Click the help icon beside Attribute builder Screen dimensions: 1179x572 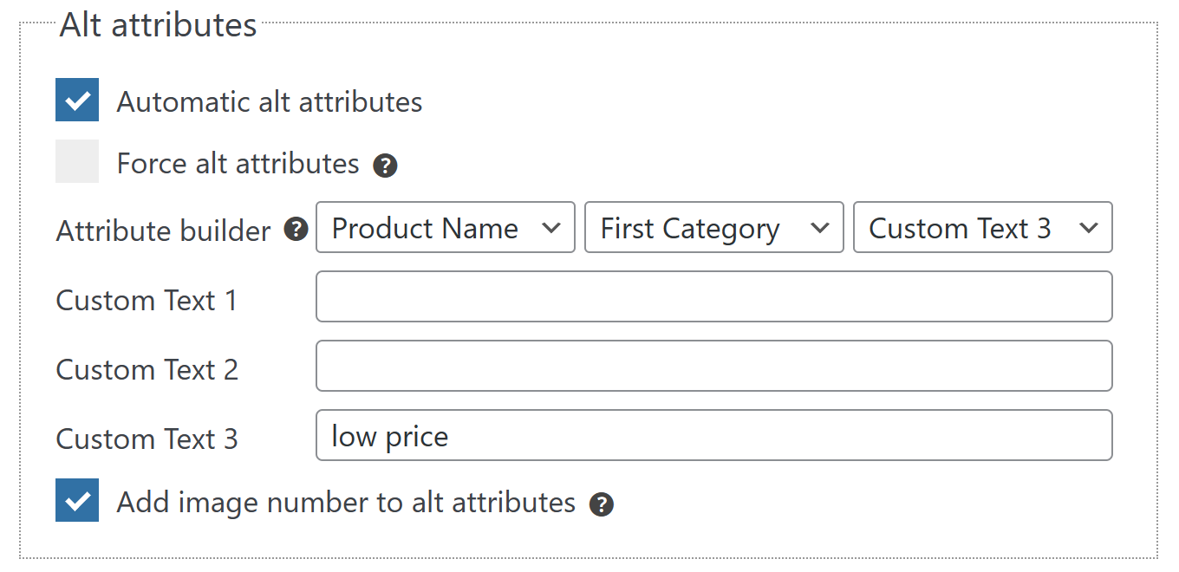pyautogui.click(x=296, y=230)
